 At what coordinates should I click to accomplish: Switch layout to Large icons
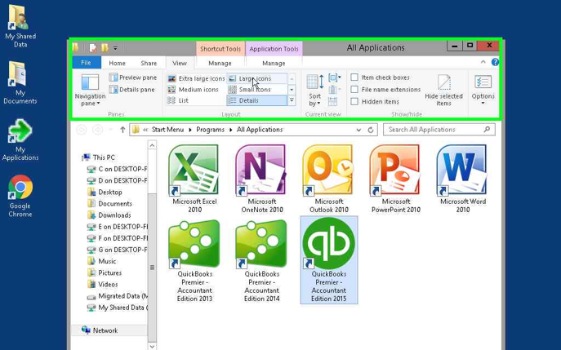click(x=257, y=78)
